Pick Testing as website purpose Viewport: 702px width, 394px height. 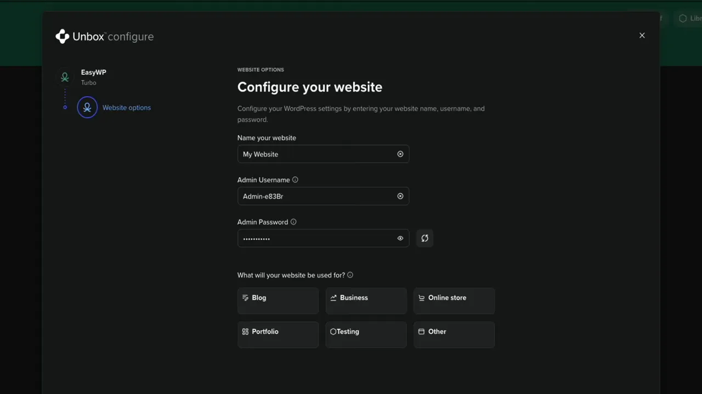click(366, 334)
